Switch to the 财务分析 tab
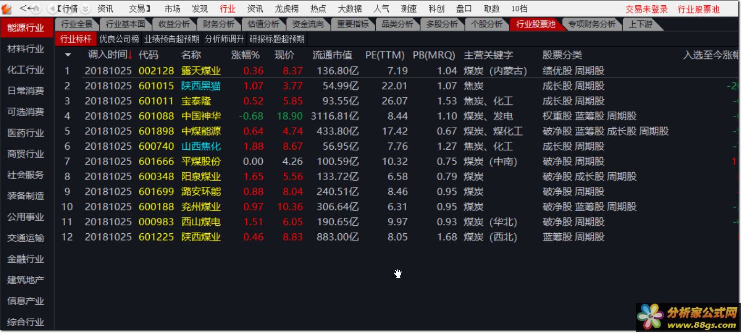The image size is (742, 333). [x=219, y=24]
